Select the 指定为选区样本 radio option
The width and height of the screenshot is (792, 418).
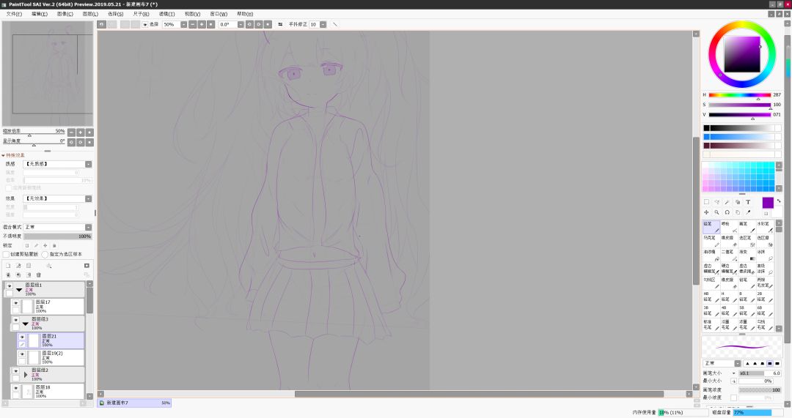tap(45, 254)
